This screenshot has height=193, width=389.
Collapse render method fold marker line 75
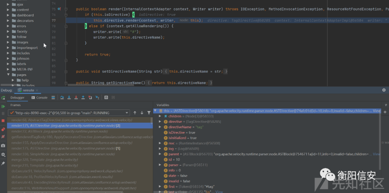pos(66,9)
